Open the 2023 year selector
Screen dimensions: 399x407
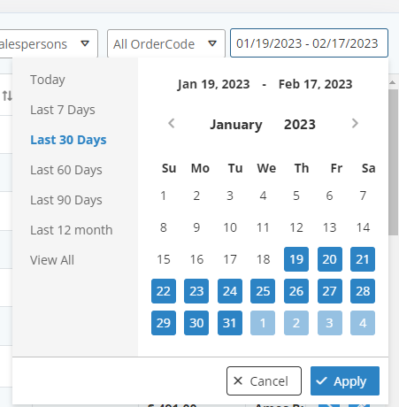click(x=300, y=125)
